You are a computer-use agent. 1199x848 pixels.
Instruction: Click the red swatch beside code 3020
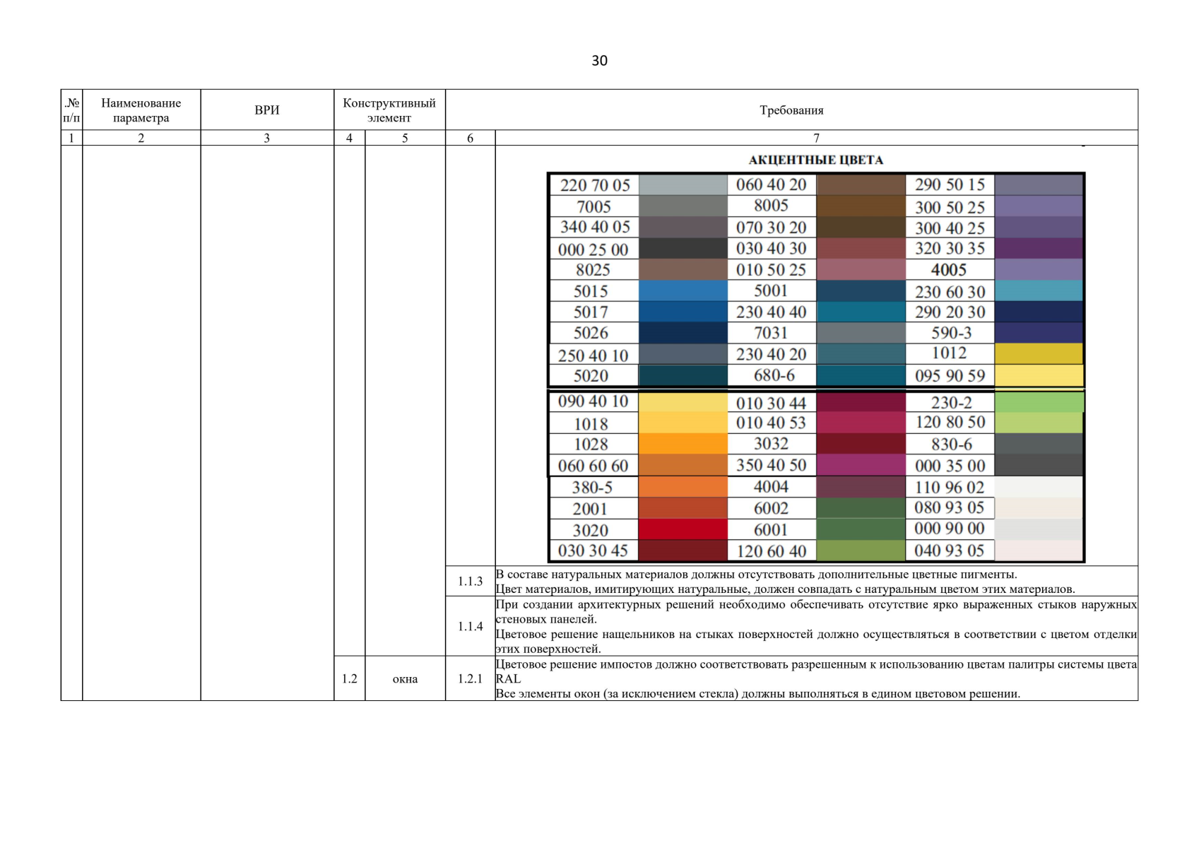pos(683,529)
